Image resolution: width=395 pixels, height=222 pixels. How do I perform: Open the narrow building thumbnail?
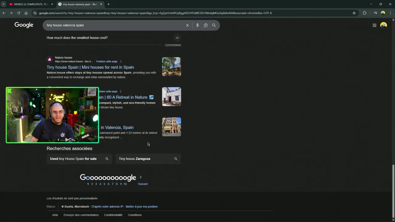point(172,127)
